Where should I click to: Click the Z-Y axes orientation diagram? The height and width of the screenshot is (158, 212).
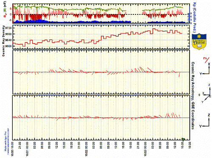click(205, 121)
